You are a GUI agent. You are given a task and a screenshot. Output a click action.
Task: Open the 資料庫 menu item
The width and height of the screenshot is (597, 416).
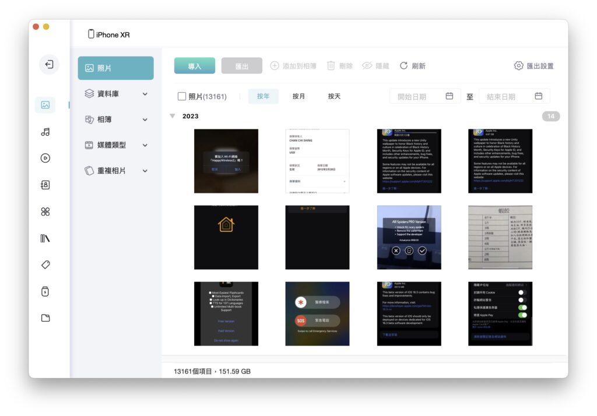pyautogui.click(x=116, y=94)
